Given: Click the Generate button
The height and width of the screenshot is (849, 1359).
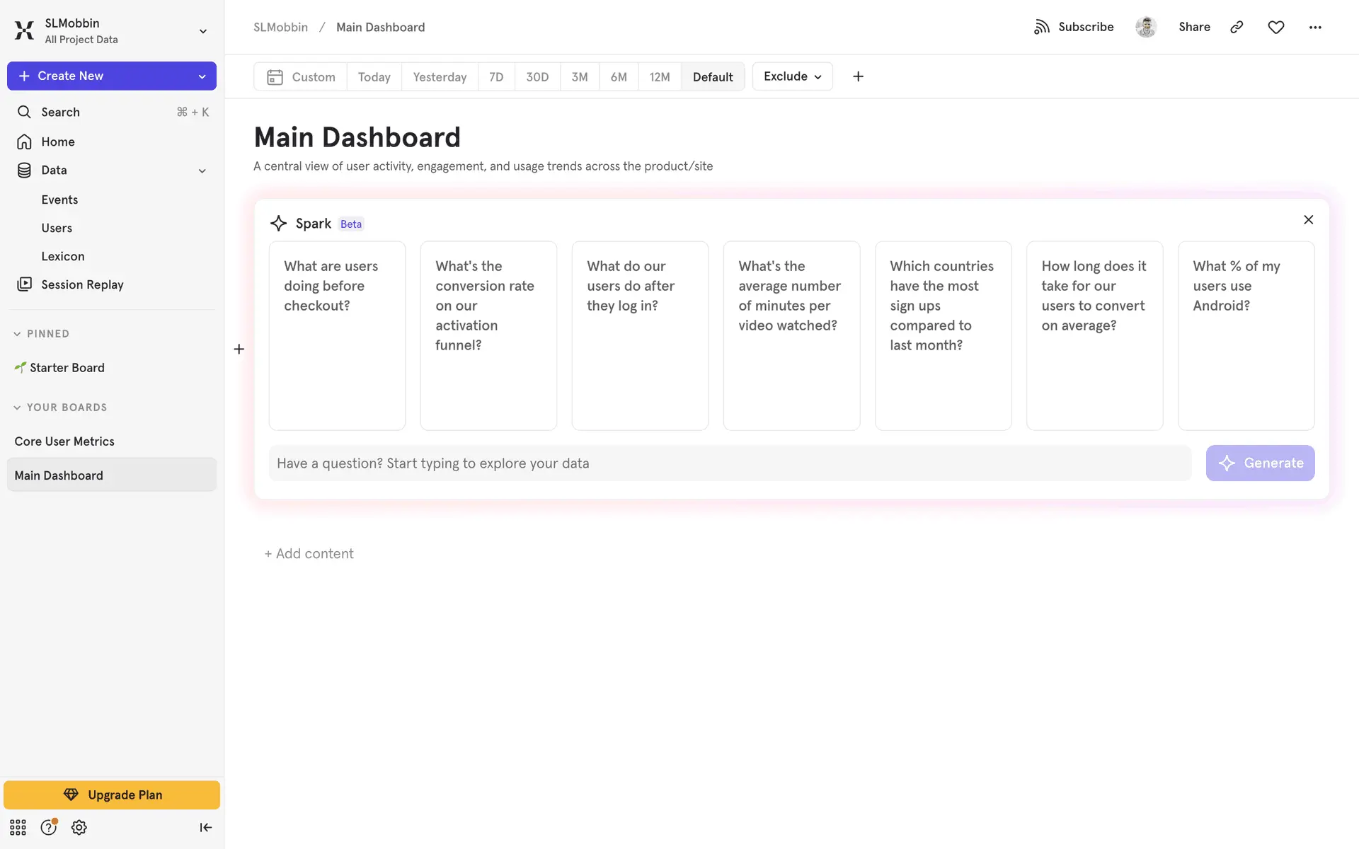Looking at the screenshot, I should 1260,463.
